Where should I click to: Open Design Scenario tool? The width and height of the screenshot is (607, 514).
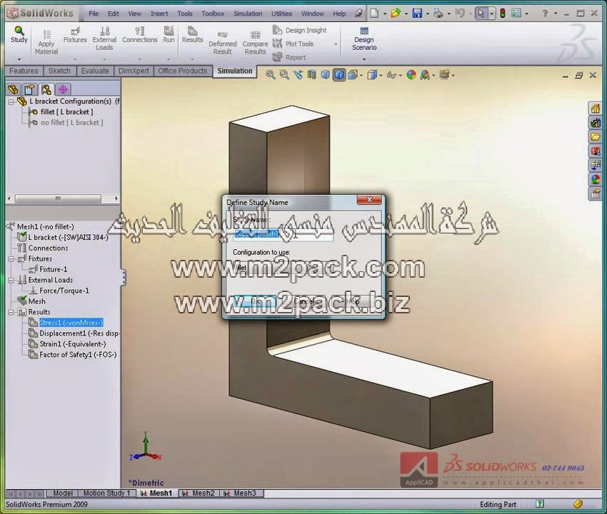point(364,39)
